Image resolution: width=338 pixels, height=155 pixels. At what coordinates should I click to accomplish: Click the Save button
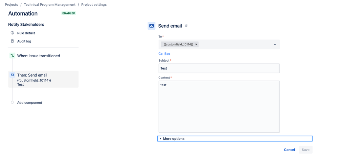(x=306, y=150)
